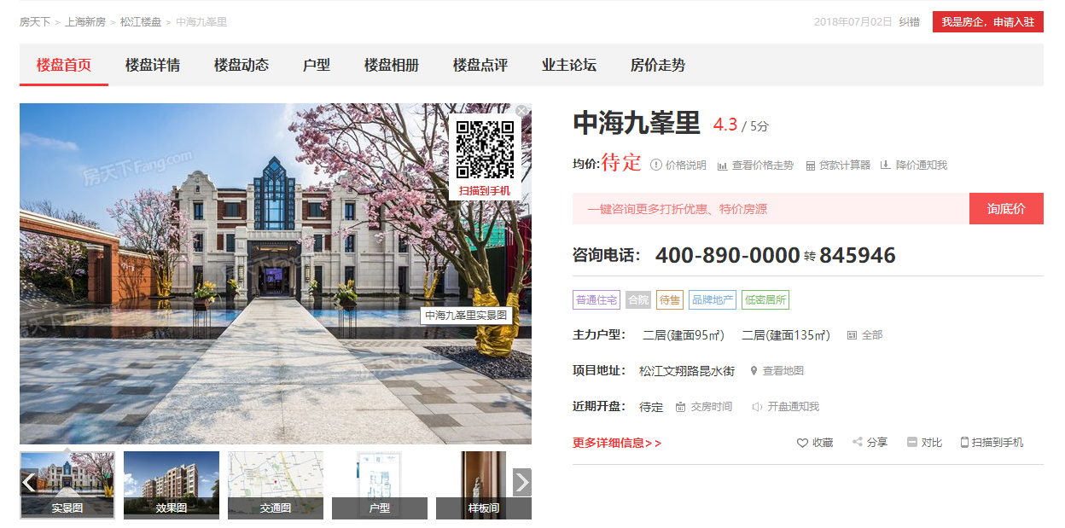1065x528 pixels.
Task: Open the 业主论坛 tab
Action: pos(569,65)
